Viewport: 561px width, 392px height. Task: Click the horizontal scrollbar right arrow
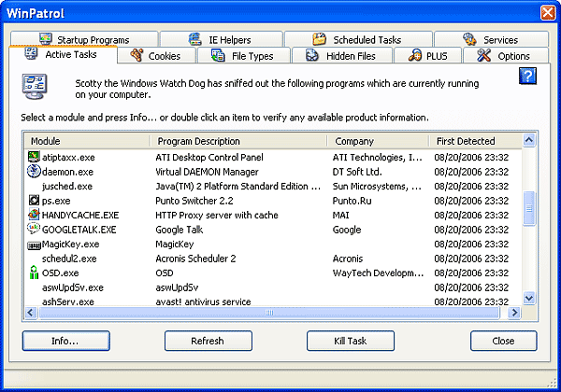514,313
